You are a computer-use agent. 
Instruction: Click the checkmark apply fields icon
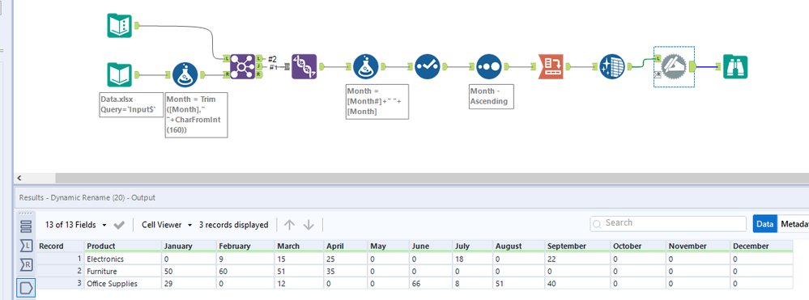[119, 225]
